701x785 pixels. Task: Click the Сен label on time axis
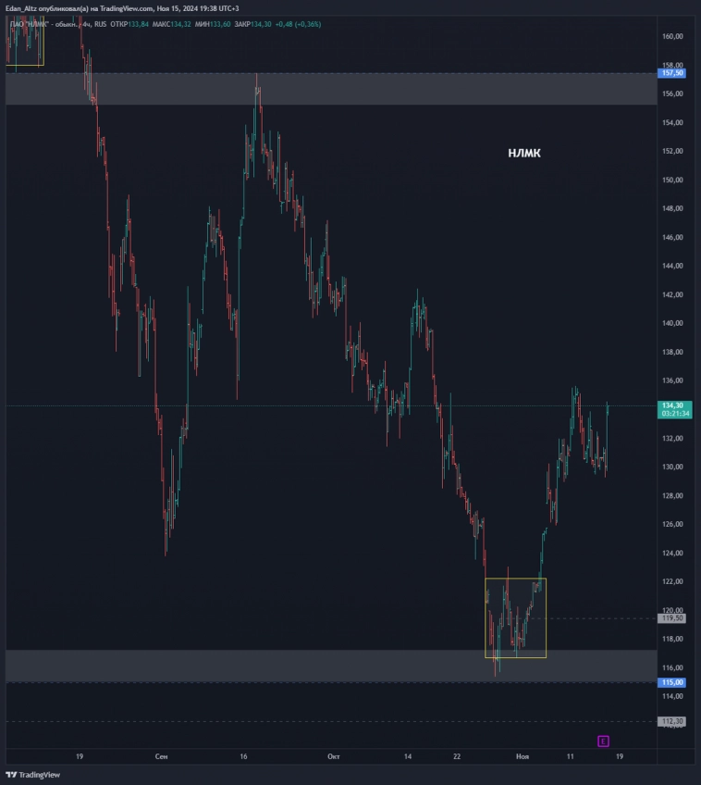pyautogui.click(x=162, y=756)
